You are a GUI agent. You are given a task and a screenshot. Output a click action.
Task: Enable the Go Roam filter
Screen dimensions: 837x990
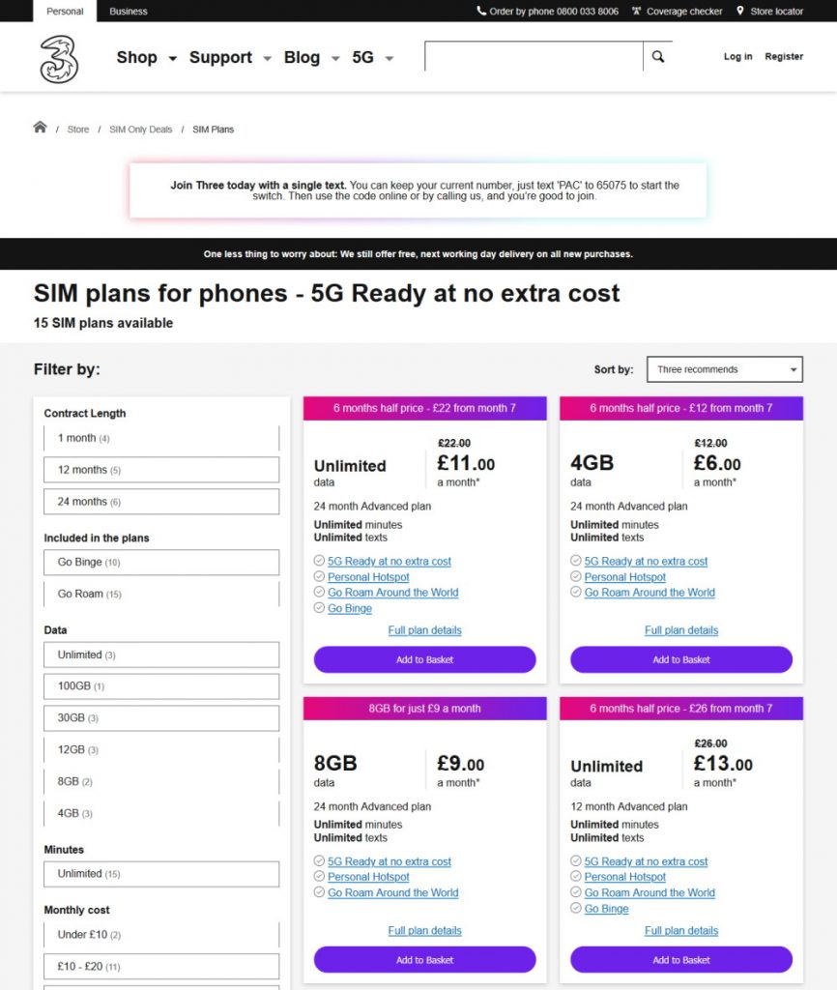[x=160, y=593]
